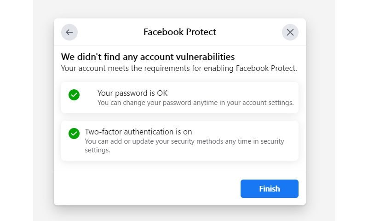
Task: Select the 'Two-factor authentication is on' card
Action: tap(180, 141)
